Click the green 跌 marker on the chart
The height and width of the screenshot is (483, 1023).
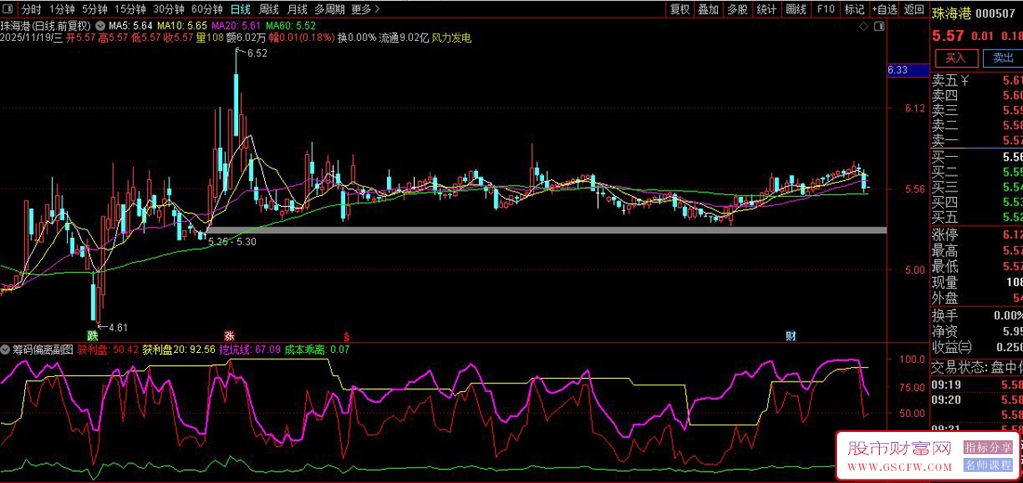[x=92, y=334]
